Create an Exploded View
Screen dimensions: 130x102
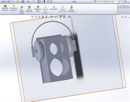(x=38, y=9)
